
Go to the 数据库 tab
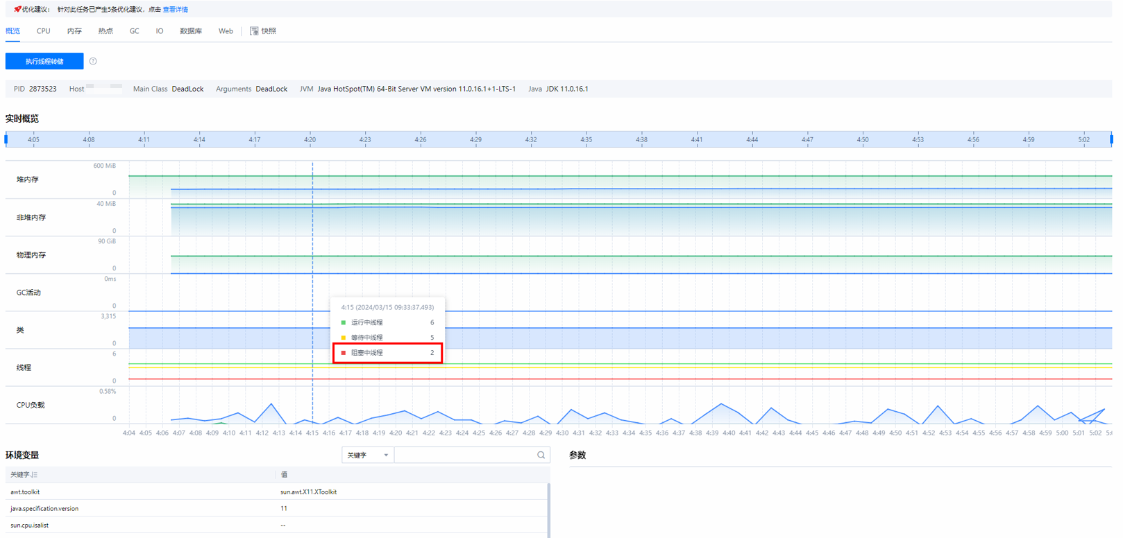(191, 31)
